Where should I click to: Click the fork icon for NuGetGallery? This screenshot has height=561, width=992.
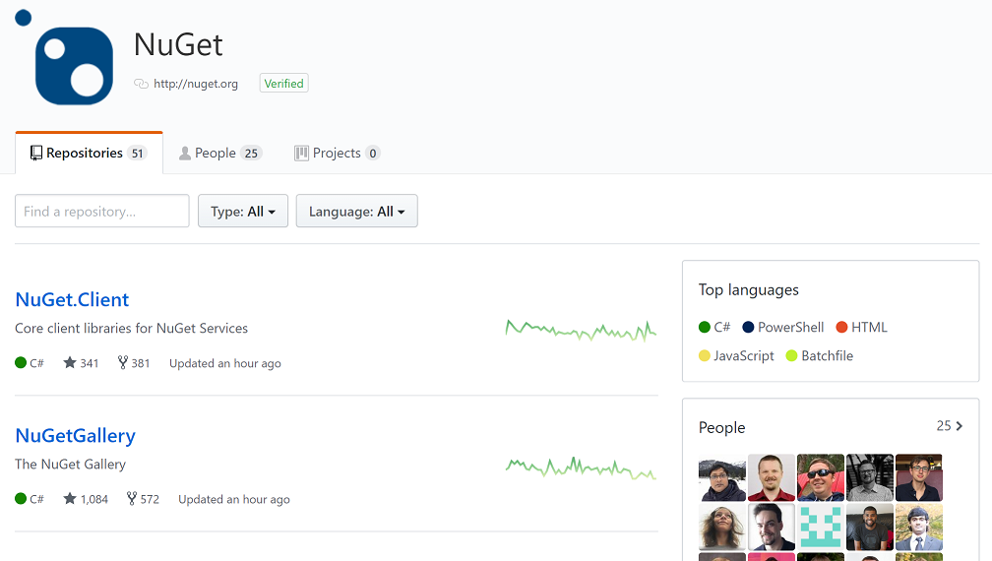(132, 498)
